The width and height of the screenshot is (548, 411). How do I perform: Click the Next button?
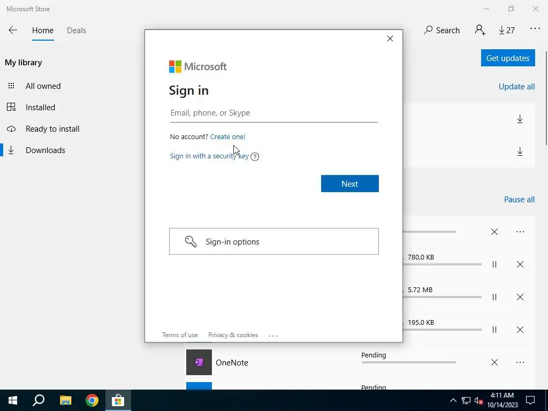point(350,184)
